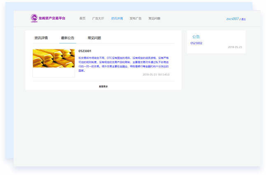Open announcement 0523002 in the sidebar
266x175 pixels.
coord(196,43)
